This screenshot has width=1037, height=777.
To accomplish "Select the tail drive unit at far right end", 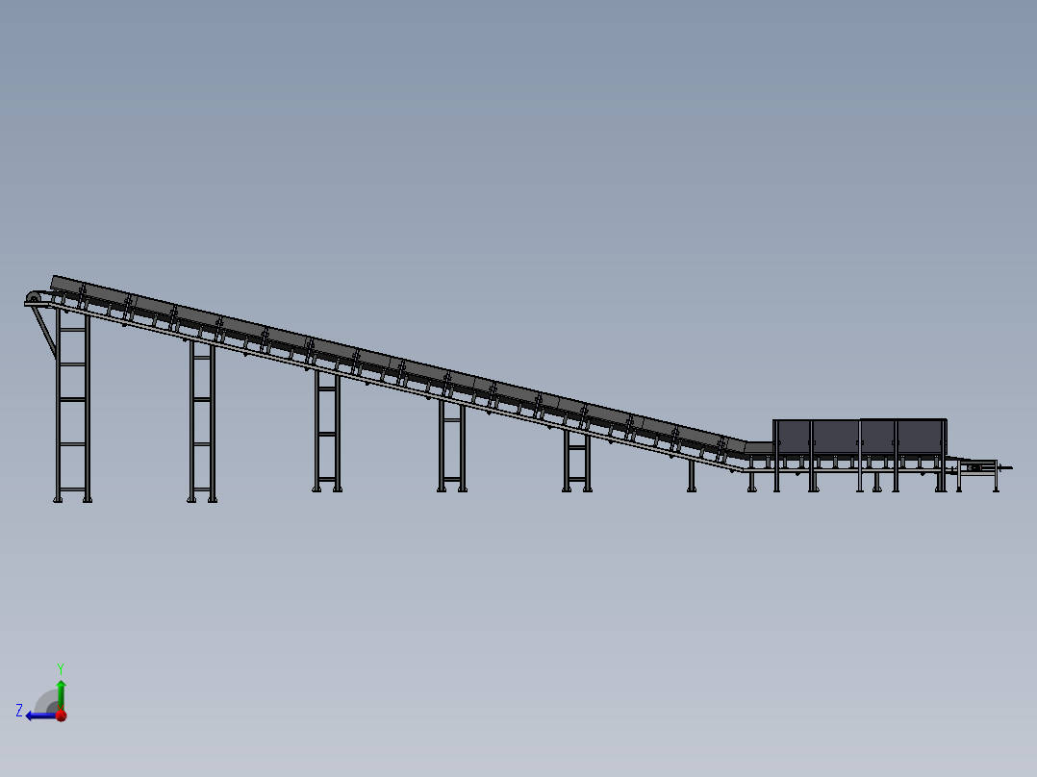I will (x=978, y=468).
